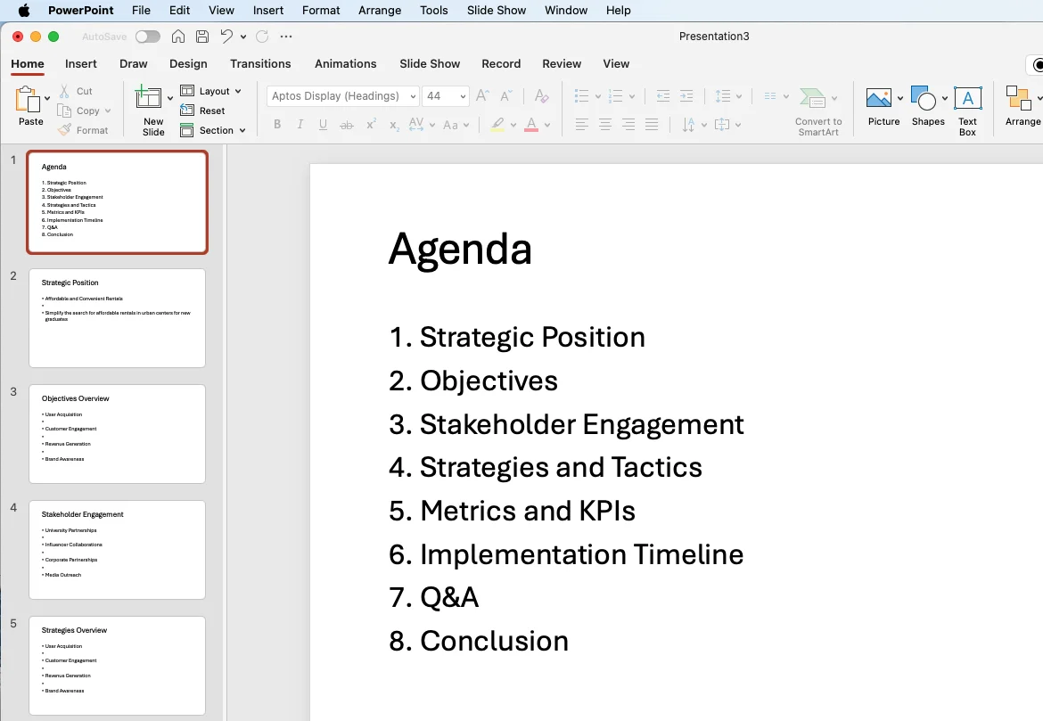Image resolution: width=1043 pixels, height=721 pixels.
Task: Click the Convert to SmartArt icon
Action: 812,98
